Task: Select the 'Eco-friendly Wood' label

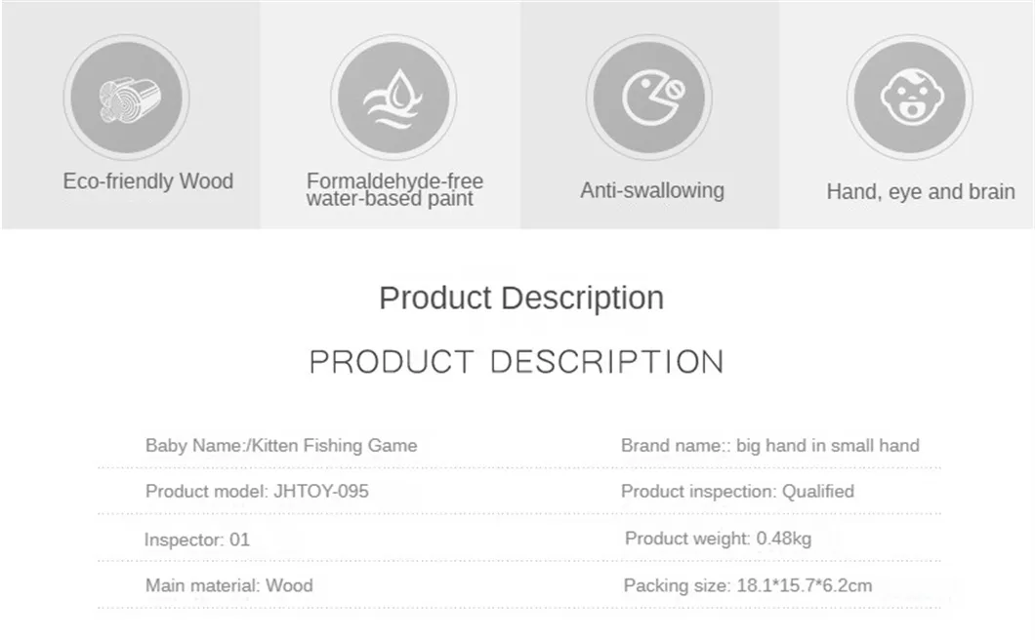Action: tap(148, 181)
